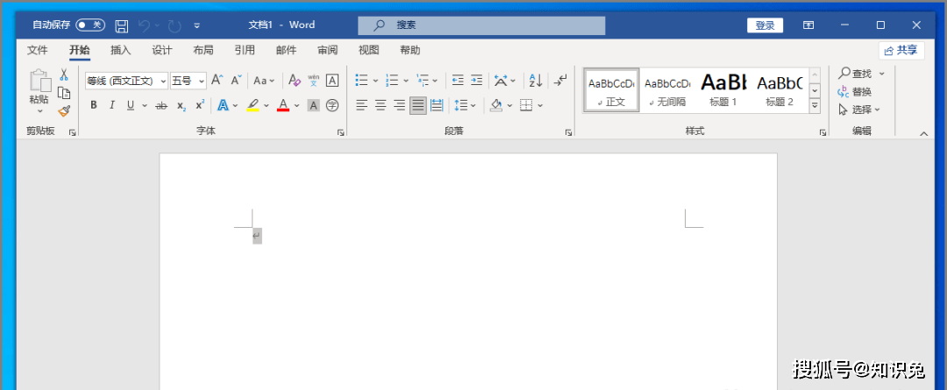Image resolution: width=947 pixels, height=390 pixels.
Task: Click the Search (搜索) box
Action: tap(481, 25)
